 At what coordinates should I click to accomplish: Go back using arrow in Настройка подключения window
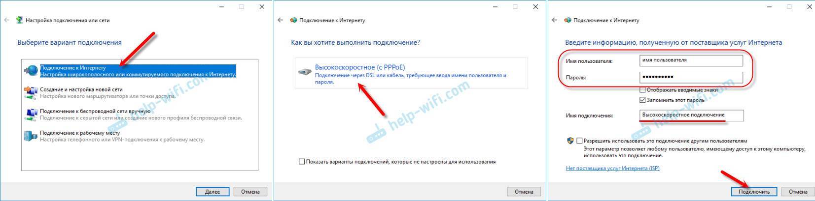click(6, 20)
